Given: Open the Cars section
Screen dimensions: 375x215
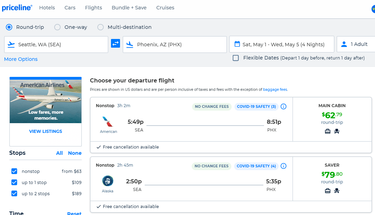Looking at the screenshot, I should (70, 8).
